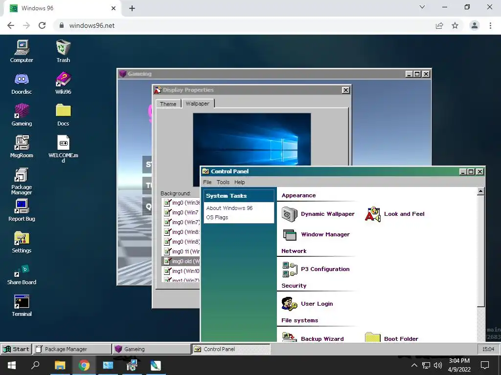
Task: Open the Terminal desktop icon
Action: (x=22, y=306)
